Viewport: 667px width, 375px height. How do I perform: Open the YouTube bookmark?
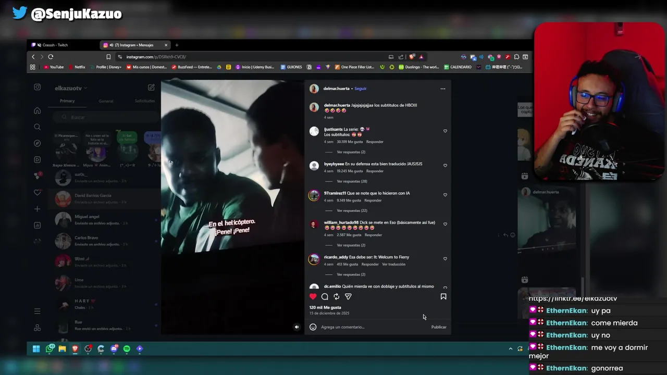coord(54,67)
